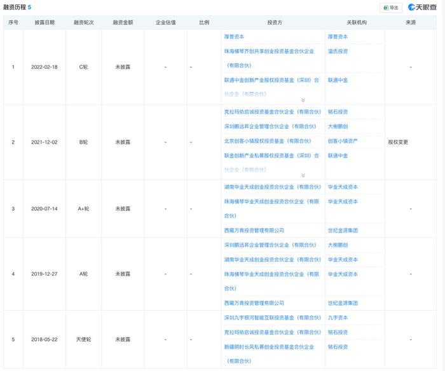Open 联通中金创新产业股权投资基金 investor link
Viewport: 445px width, 371px height.
271,87
